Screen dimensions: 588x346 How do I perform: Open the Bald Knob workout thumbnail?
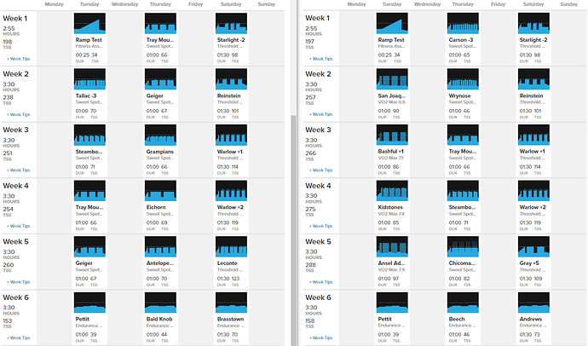(160, 303)
